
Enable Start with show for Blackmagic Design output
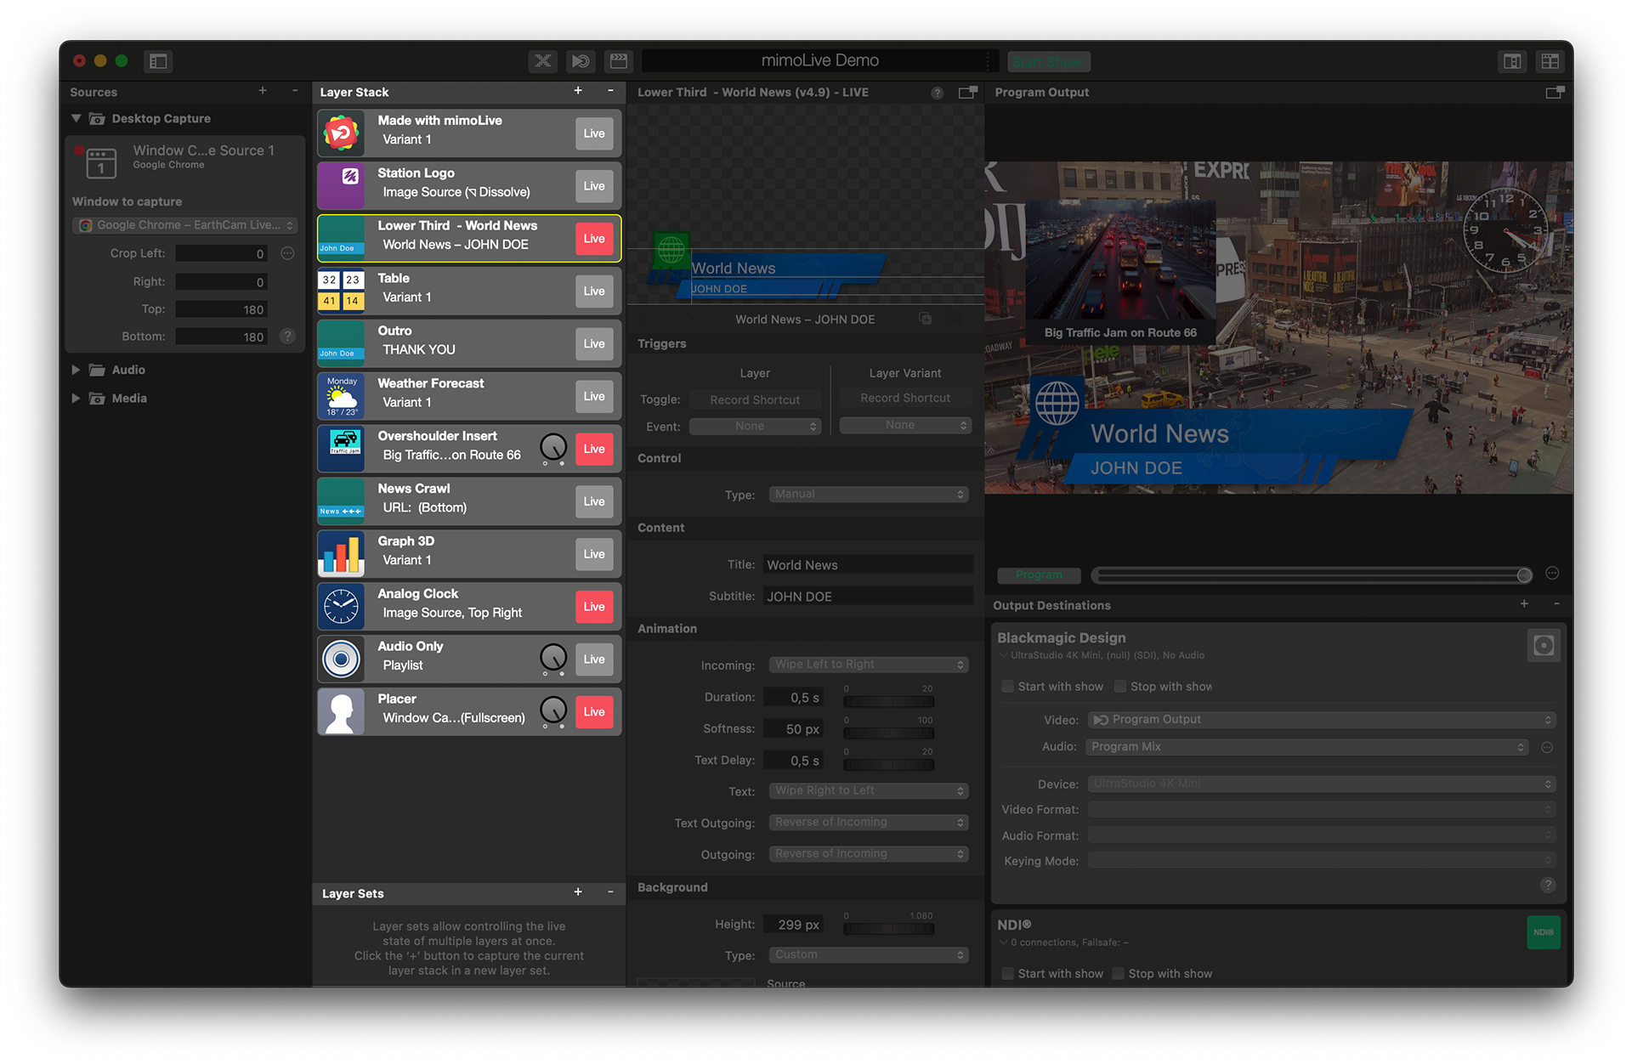pos(1007,686)
